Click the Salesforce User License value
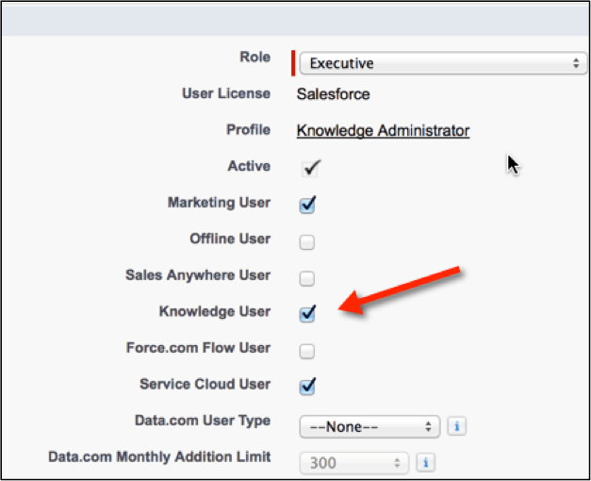591x481 pixels. tap(333, 94)
